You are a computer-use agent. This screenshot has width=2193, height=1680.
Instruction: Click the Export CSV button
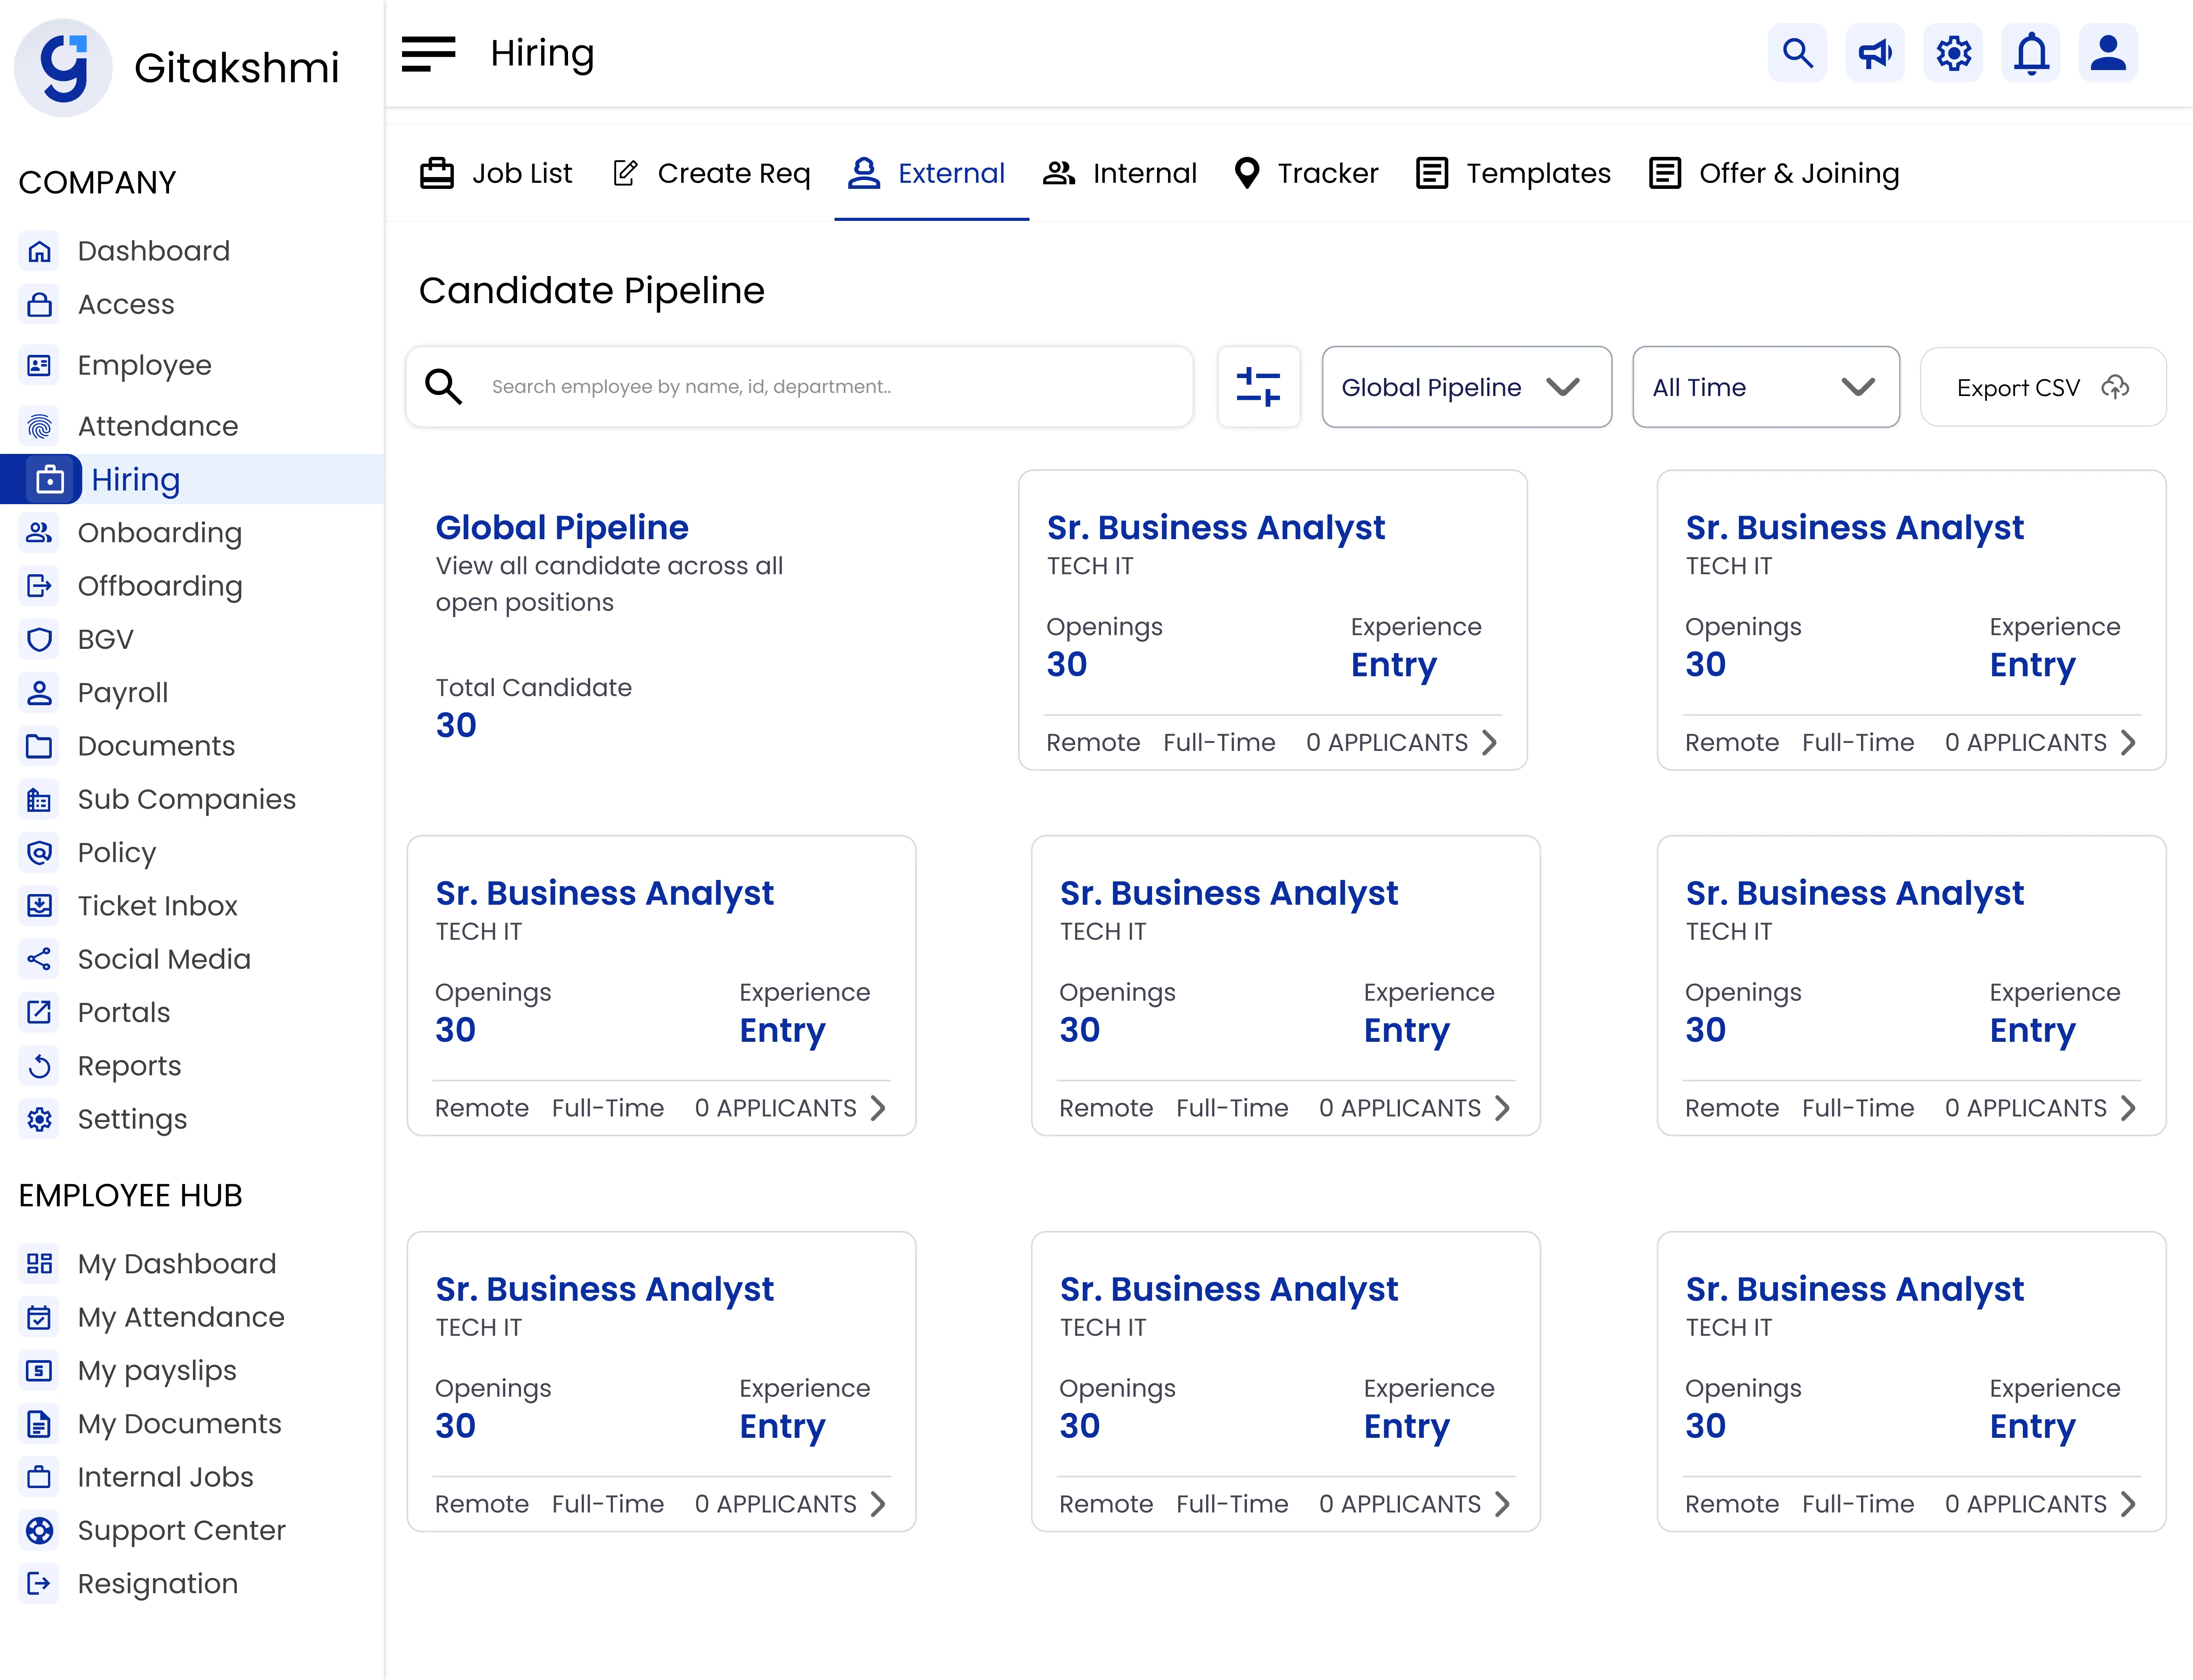coord(2043,387)
